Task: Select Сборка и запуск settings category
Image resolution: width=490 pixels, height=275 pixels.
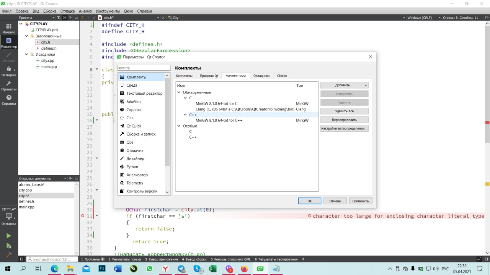Action: pyautogui.click(x=142, y=134)
